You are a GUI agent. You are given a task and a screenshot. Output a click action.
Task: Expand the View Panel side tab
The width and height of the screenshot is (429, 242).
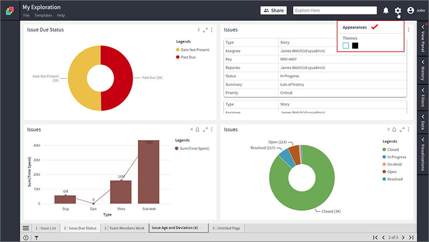423,38
